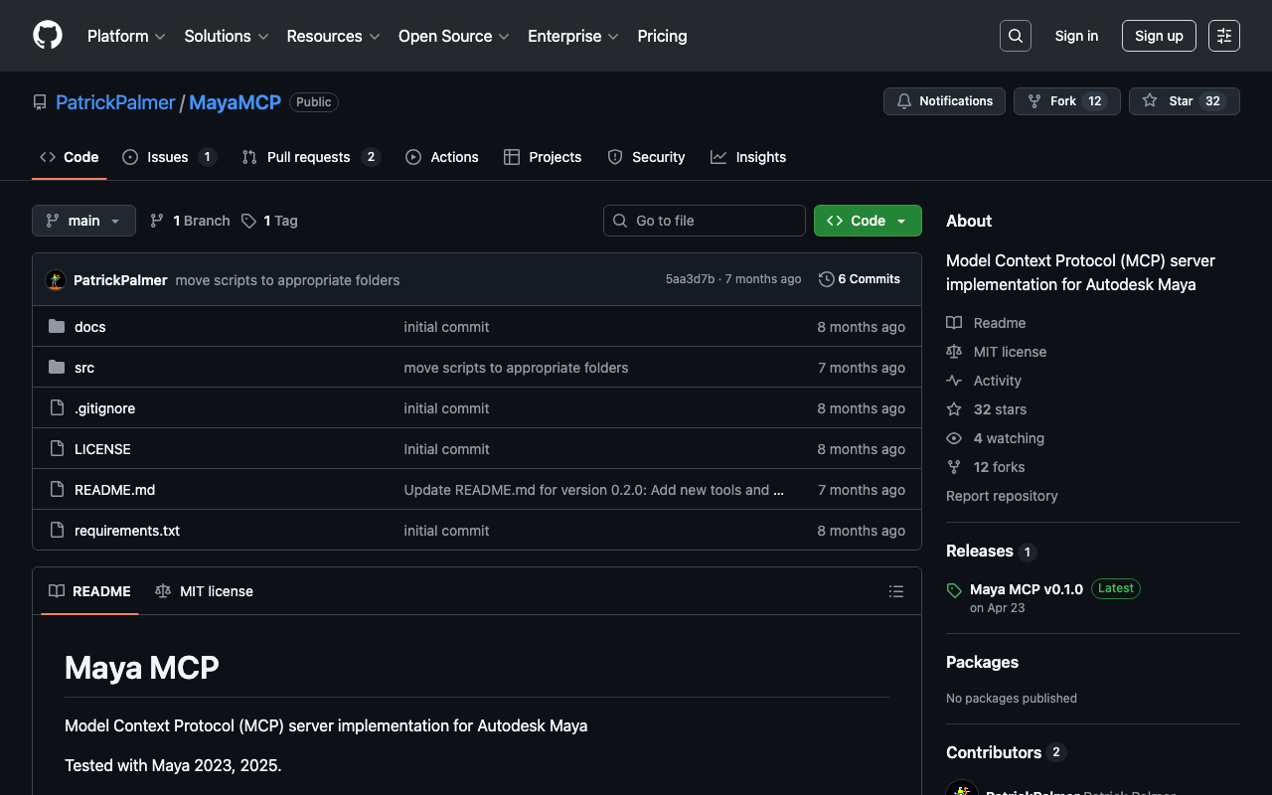The image size is (1272, 795).
Task: Click the commit history clock icon
Action: [x=826, y=279]
